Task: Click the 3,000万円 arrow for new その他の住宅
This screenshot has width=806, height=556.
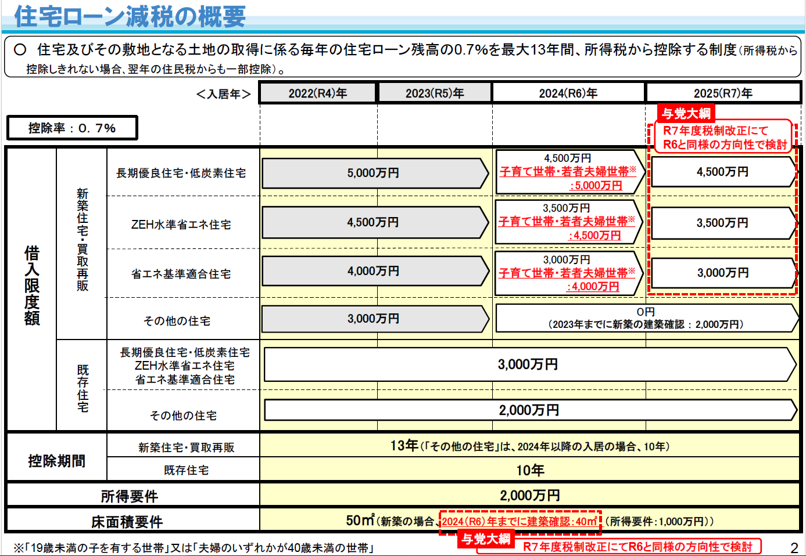Action: [375, 319]
